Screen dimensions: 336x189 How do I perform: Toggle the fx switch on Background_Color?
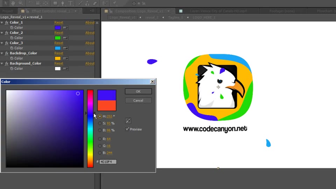click(x=7, y=63)
